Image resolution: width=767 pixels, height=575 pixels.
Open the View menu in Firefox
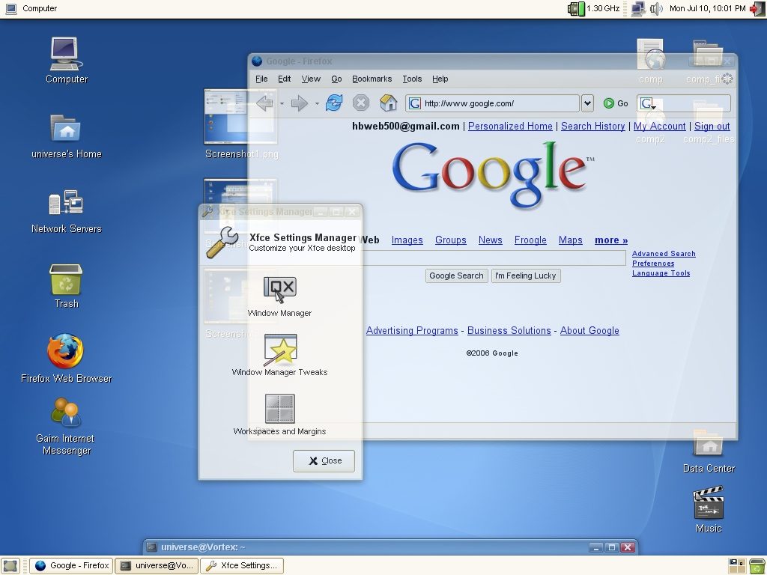coord(311,79)
